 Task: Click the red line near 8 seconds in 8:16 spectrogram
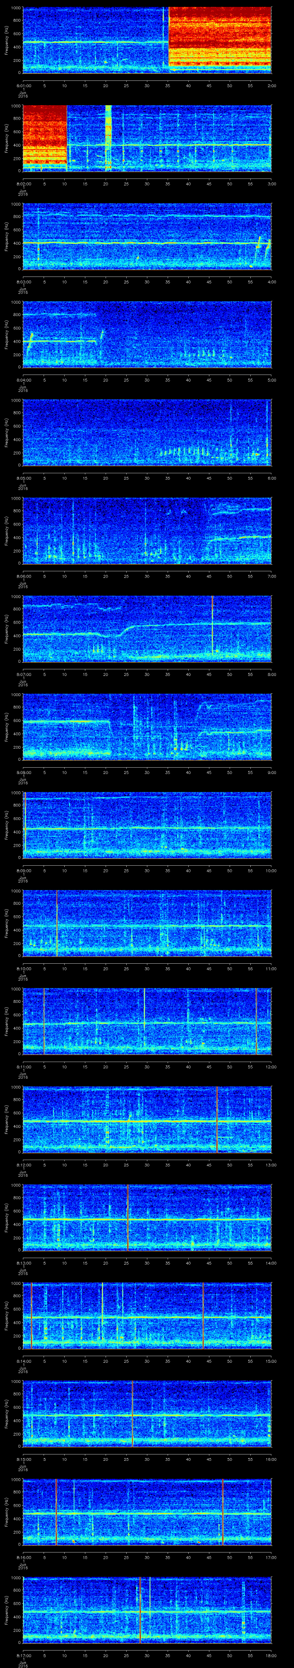click(56, 1511)
